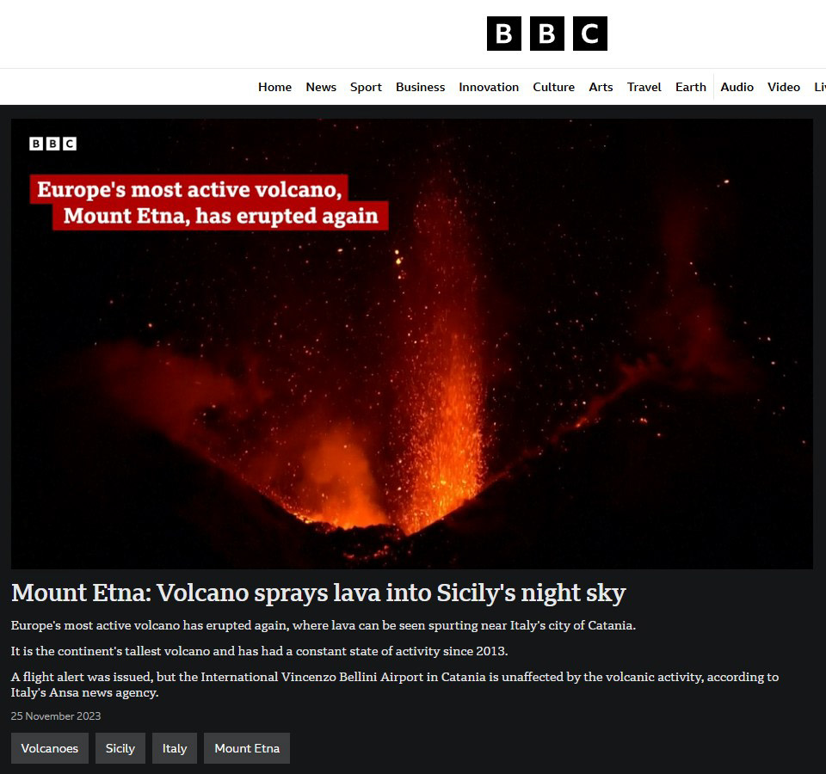Click the Mount Etna article headline
This screenshot has width=826, height=774.
tap(318, 593)
